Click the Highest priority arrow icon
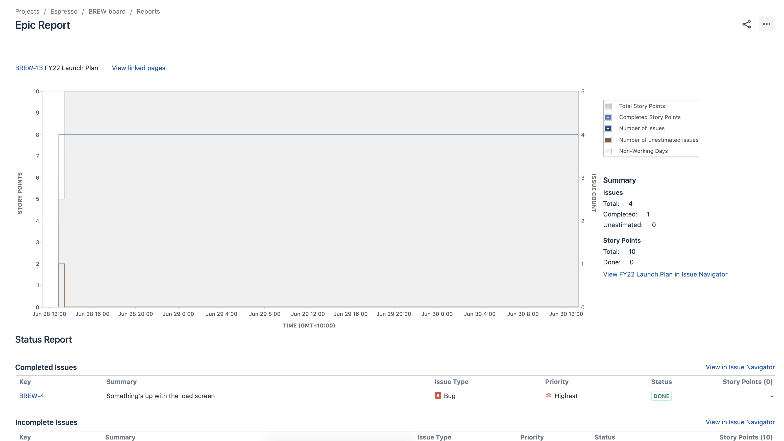 pos(548,395)
